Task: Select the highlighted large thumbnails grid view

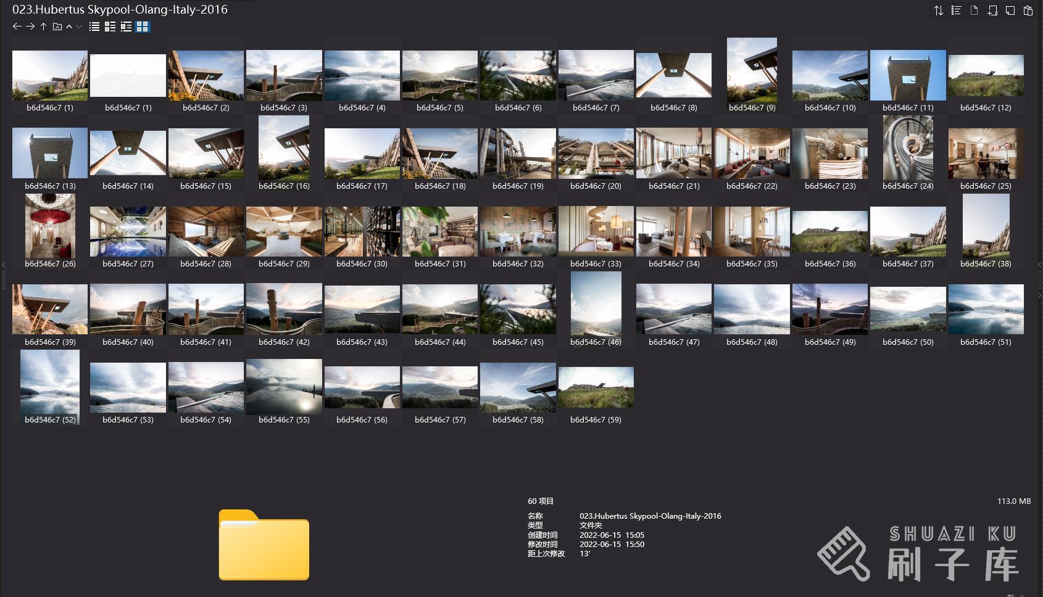Action: click(x=143, y=27)
